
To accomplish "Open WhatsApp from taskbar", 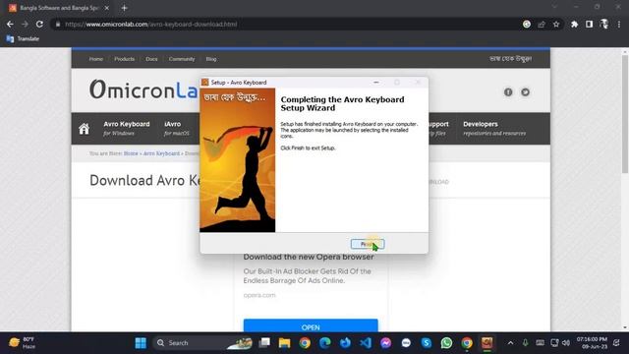I will [446, 343].
